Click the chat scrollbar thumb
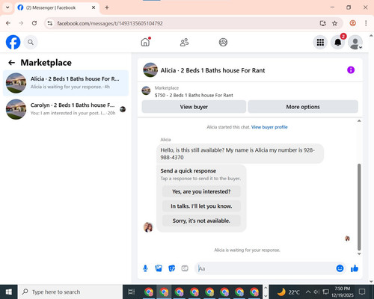The image size is (374, 299). [359, 207]
